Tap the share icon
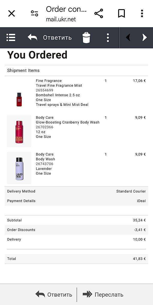 pyautogui.click(x=99, y=13)
